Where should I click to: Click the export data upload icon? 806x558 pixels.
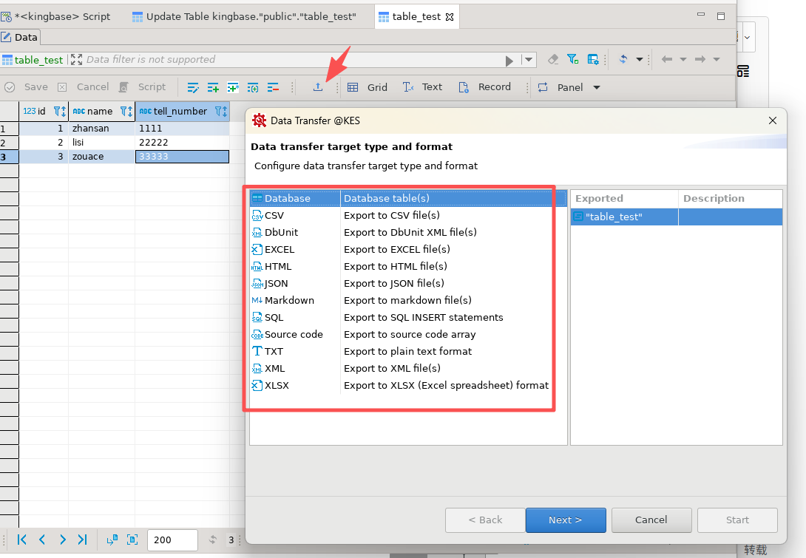318,87
